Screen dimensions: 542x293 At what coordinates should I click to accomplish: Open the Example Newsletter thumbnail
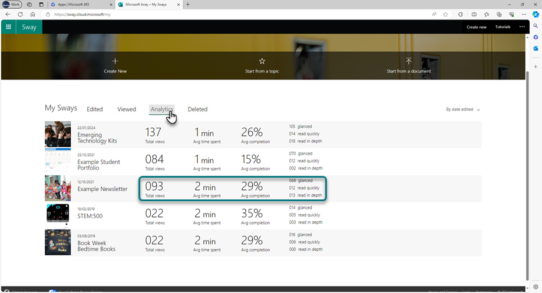pos(58,188)
